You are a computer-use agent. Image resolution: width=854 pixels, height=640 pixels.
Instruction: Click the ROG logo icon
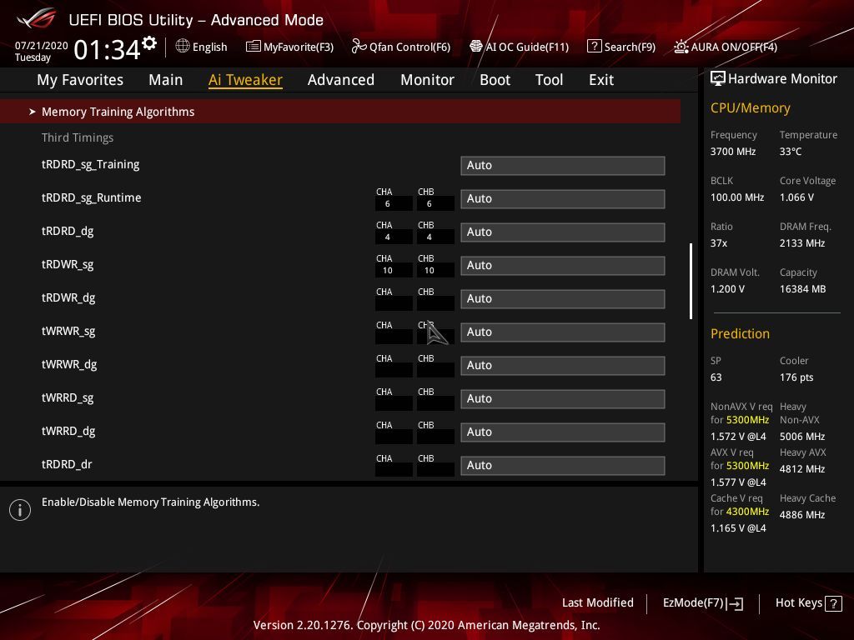click(x=36, y=19)
